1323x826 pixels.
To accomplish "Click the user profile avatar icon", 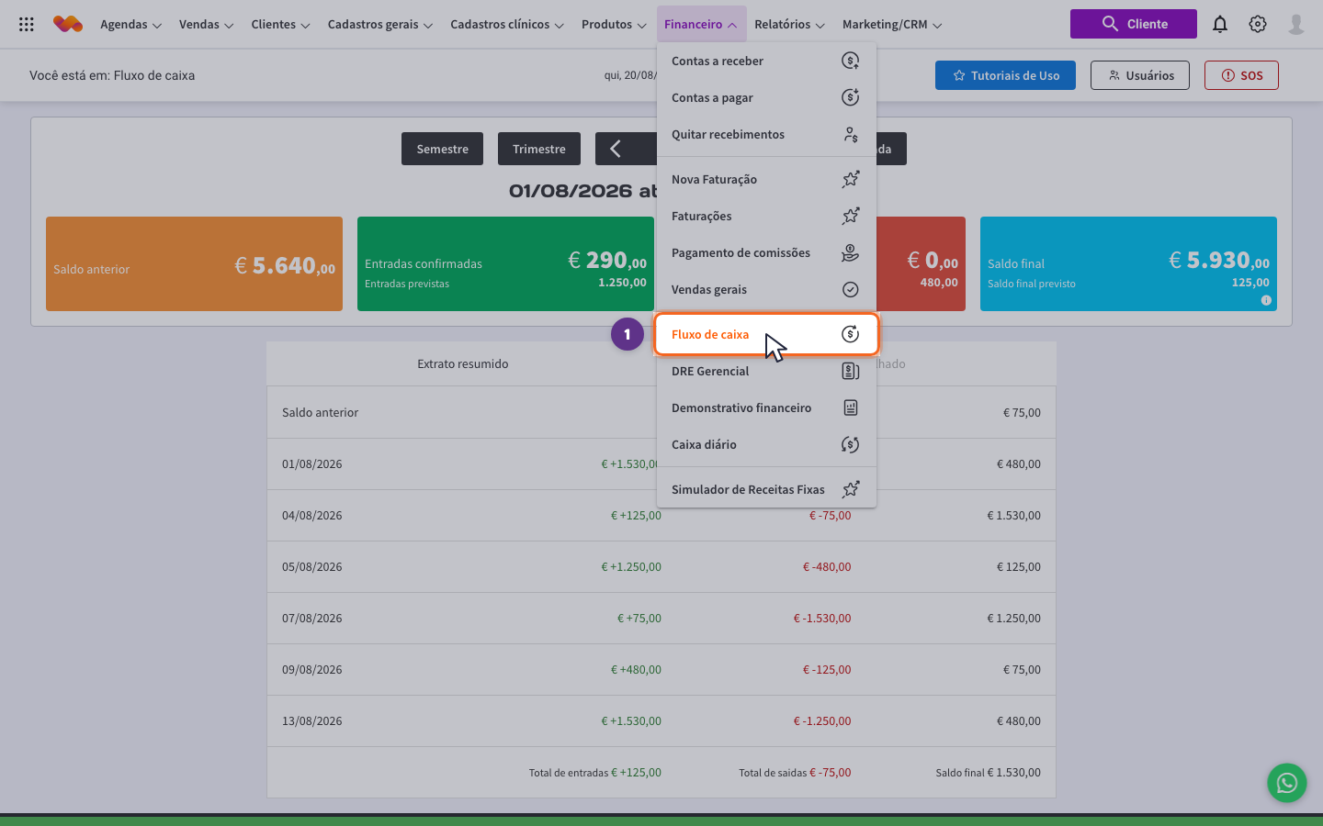I will click(x=1296, y=24).
